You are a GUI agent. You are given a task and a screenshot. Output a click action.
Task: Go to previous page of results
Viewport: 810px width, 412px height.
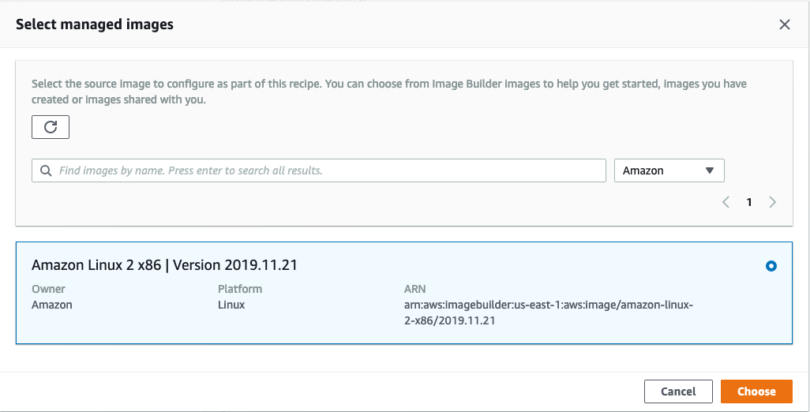click(x=726, y=202)
